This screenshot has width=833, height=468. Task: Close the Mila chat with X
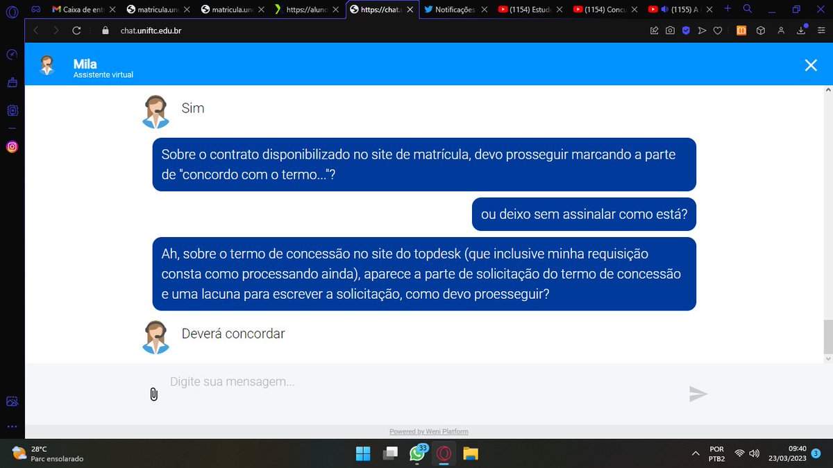click(x=810, y=65)
